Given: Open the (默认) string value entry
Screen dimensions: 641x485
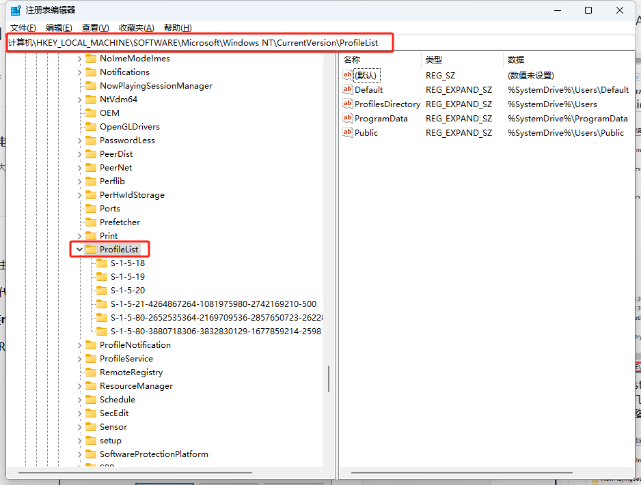Looking at the screenshot, I should (361, 75).
